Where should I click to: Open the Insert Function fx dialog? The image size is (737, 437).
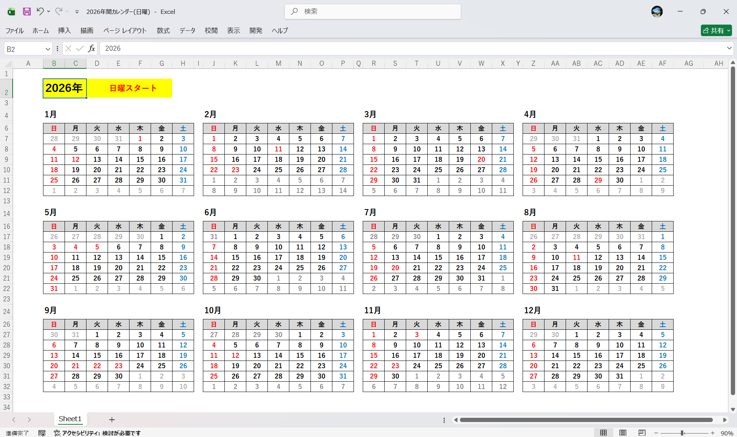coord(91,48)
